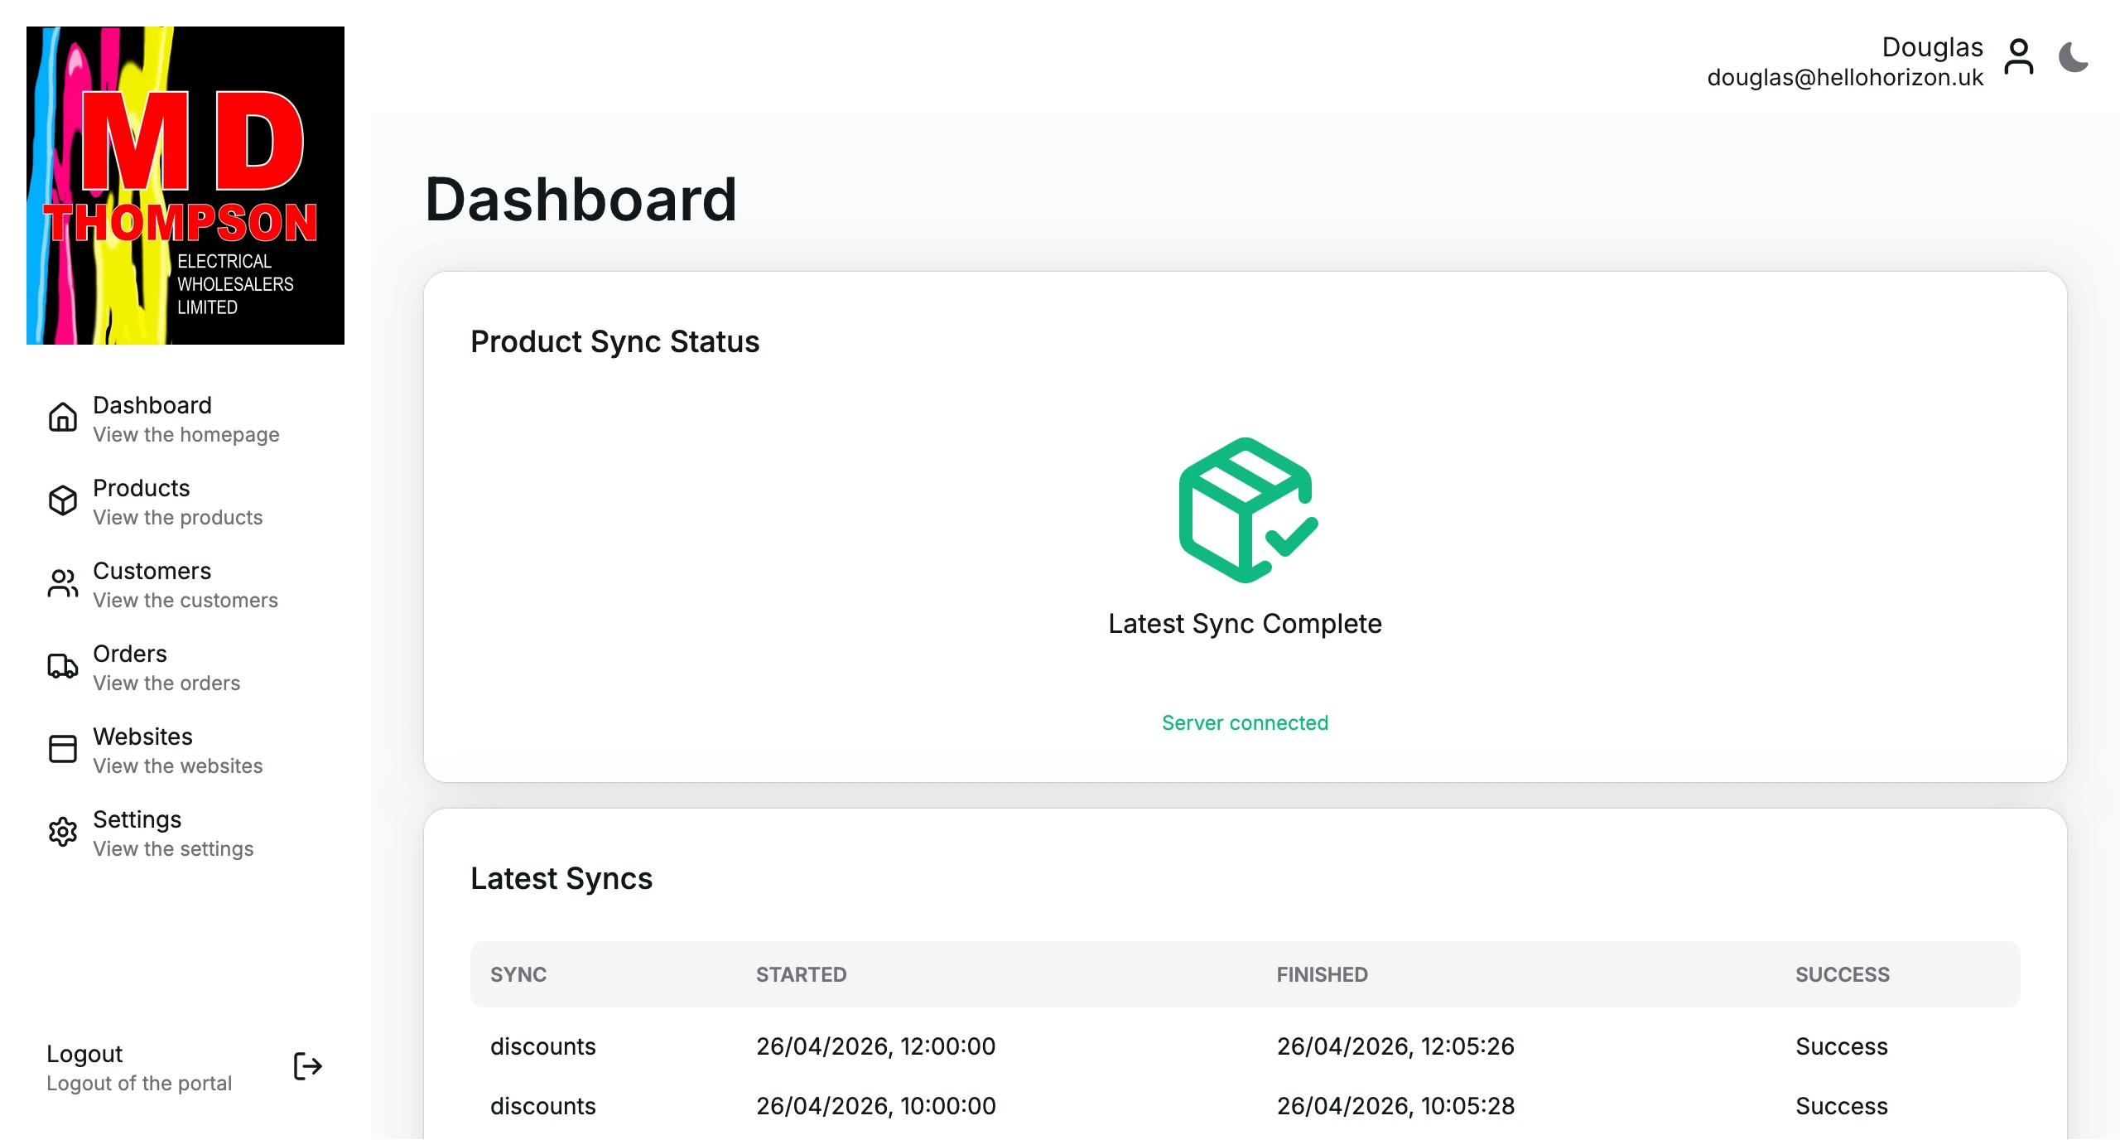Viewport: 2120px width, 1140px height.
Task: Select the Settings menu entry
Action: 137,819
